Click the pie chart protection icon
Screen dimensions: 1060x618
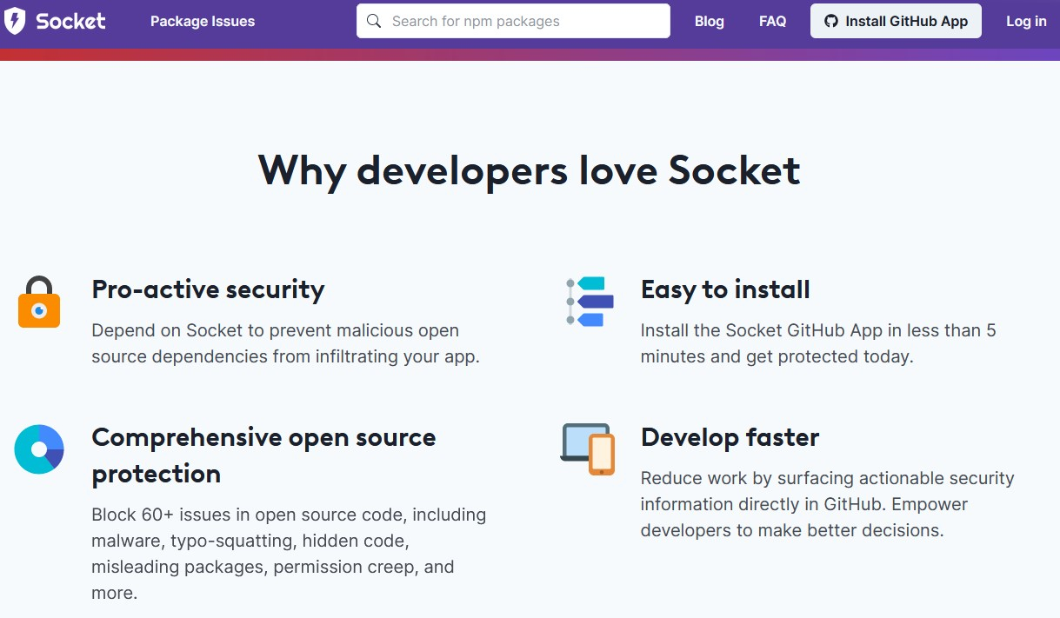pyautogui.click(x=39, y=449)
